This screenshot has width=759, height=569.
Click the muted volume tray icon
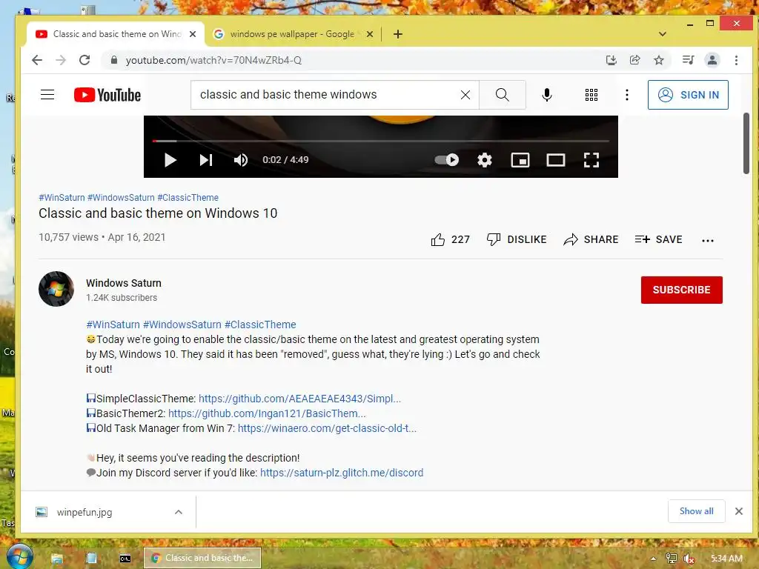coord(689,559)
